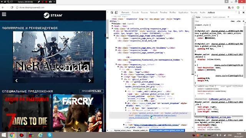This screenshot has width=246, height=138.
Task: Show the previous featured game in carousel
Action: point(17,80)
